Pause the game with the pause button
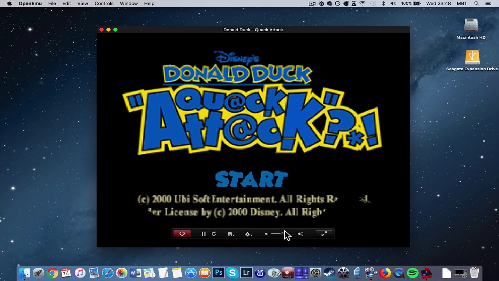Screen dimensions: 499x281 coord(203,234)
